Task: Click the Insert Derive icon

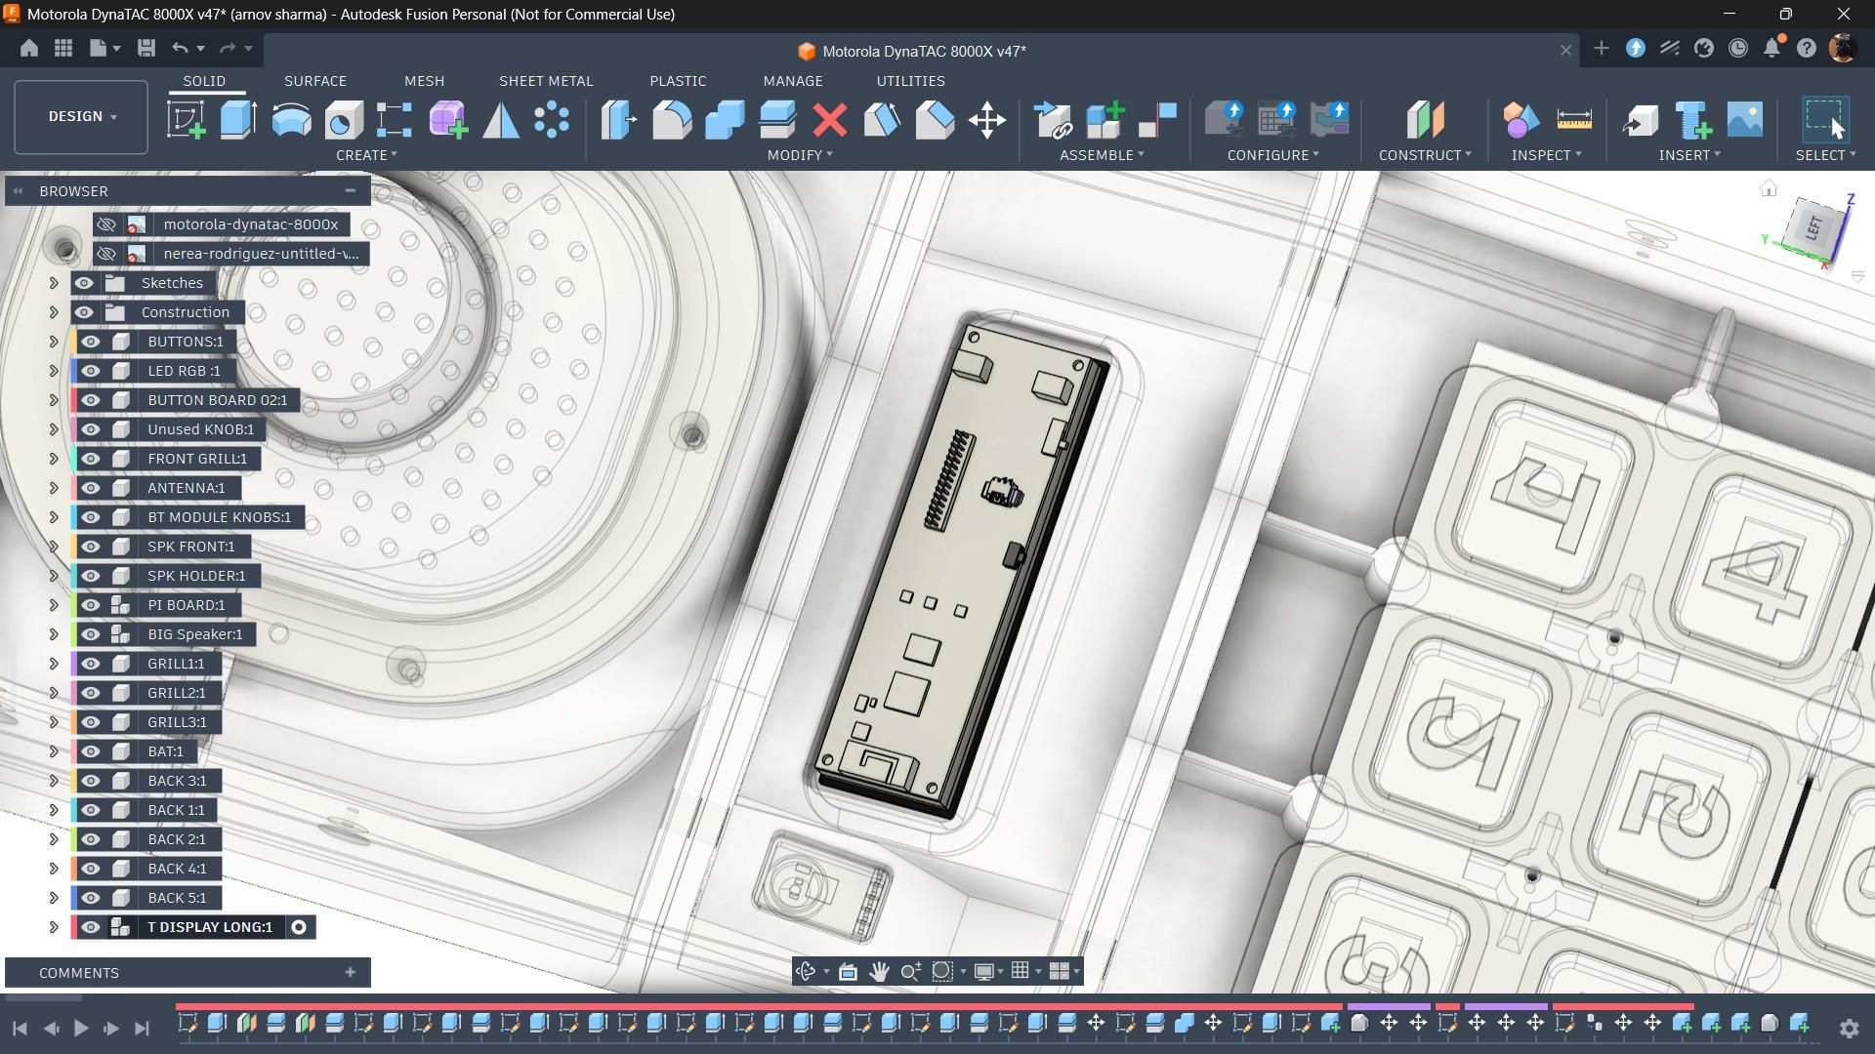Action: pyautogui.click(x=1641, y=120)
